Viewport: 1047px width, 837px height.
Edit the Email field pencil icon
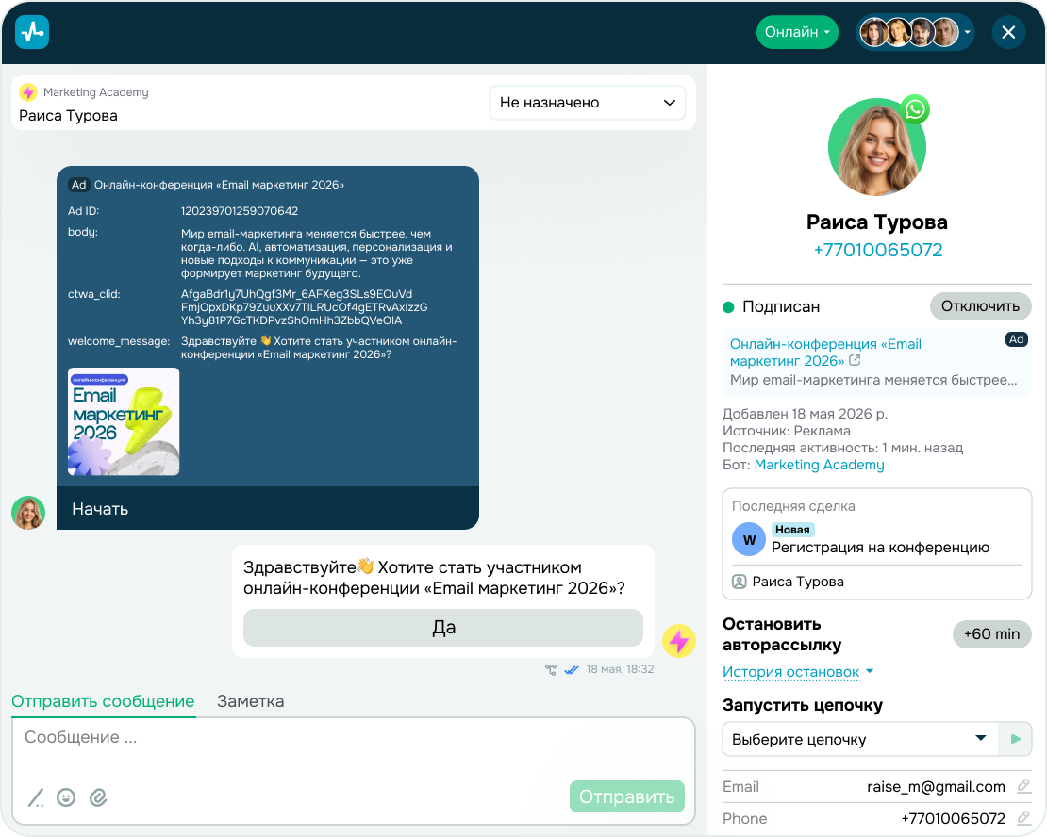tap(1023, 786)
